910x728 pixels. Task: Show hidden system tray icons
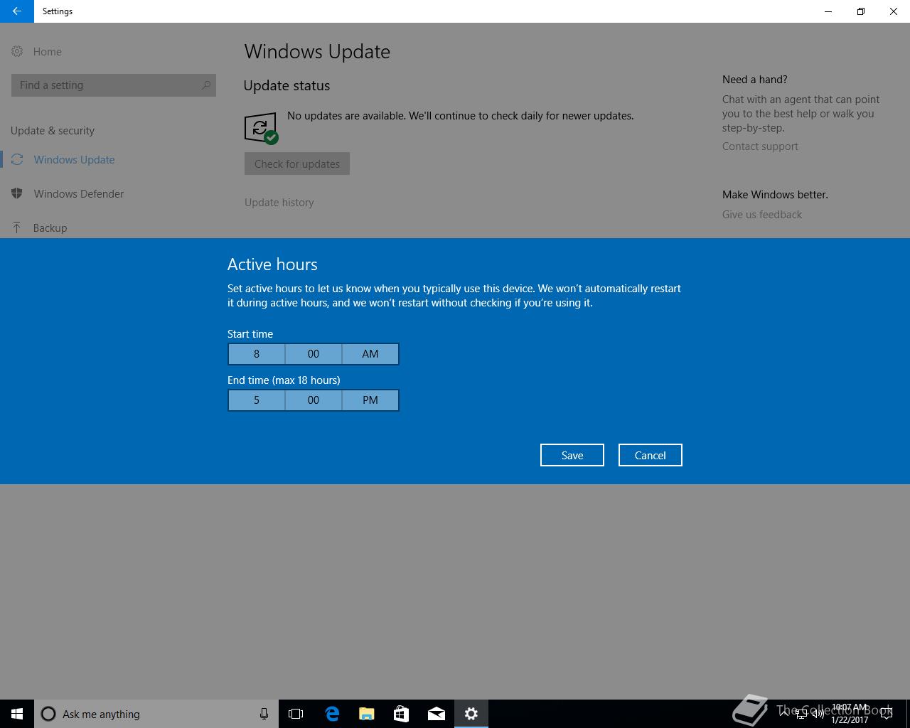click(x=784, y=713)
